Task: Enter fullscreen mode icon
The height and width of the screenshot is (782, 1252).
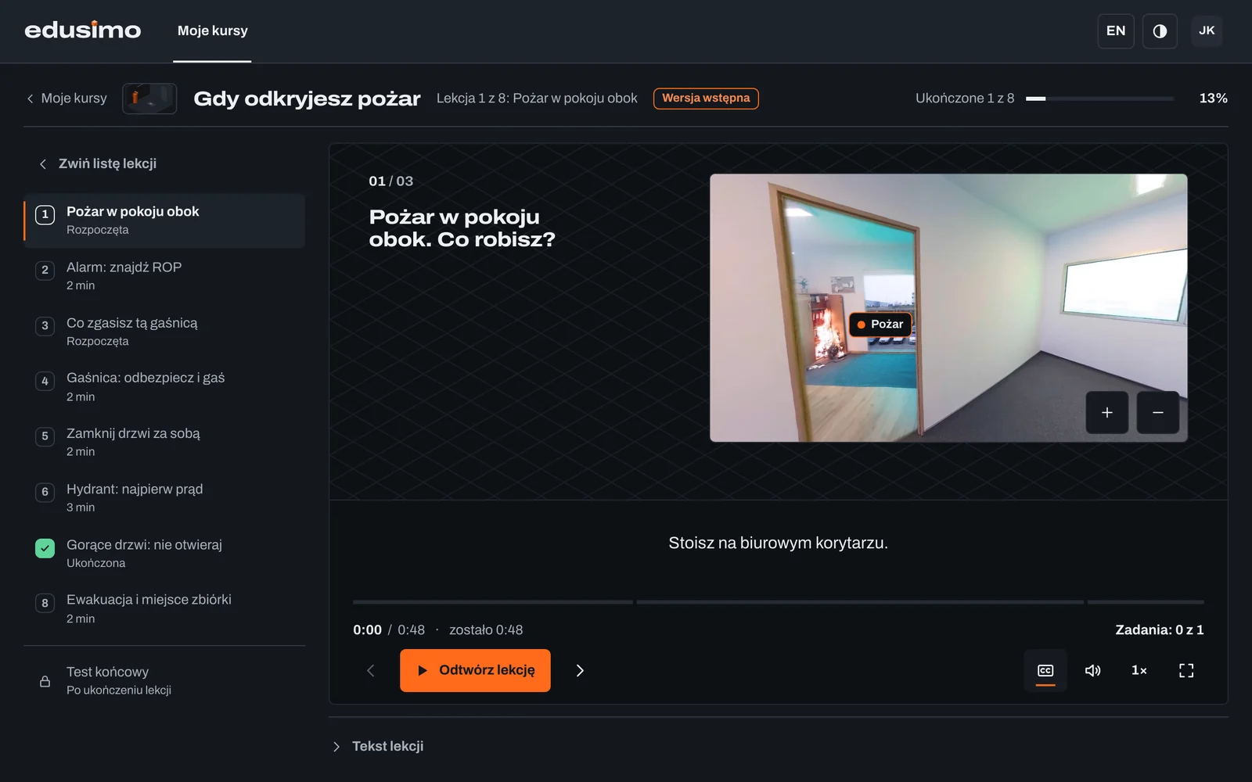Action: pos(1186,670)
